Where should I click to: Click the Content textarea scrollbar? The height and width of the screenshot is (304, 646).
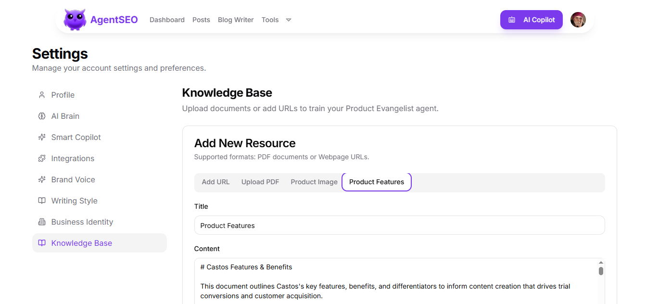point(600,272)
